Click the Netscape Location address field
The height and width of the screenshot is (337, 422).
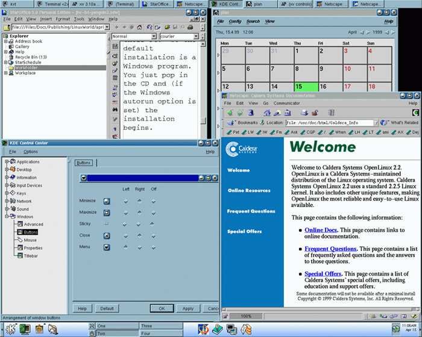pos(329,123)
